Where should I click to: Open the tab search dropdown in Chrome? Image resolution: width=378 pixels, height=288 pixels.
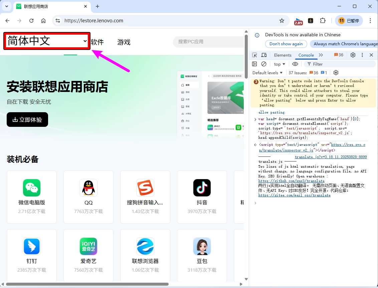[x=6, y=6]
